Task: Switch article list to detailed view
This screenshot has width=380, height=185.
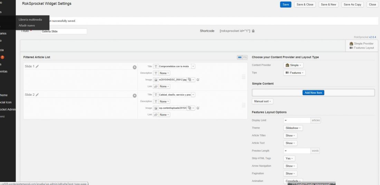Action: [x=245, y=57]
